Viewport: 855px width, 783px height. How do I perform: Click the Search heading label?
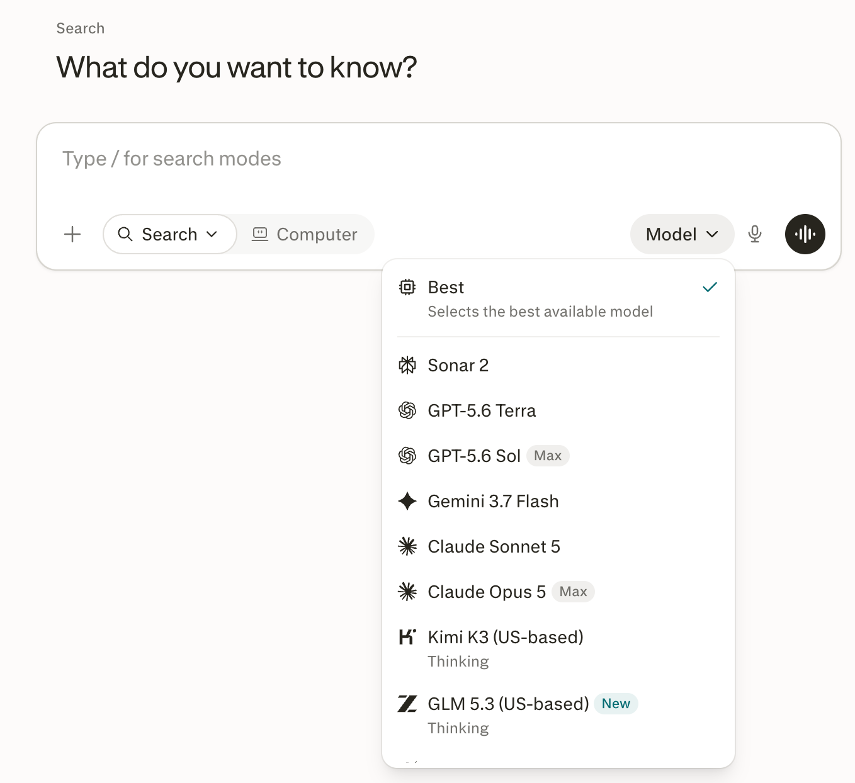81,28
